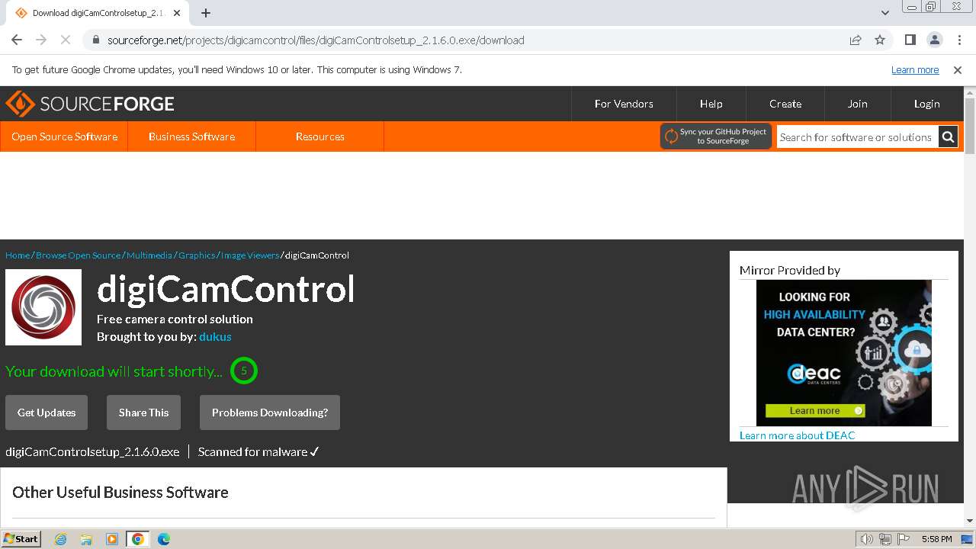Click the scrollbar down arrow
The image size is (976, 549).
pyautogui.click(x=970, y=521)
